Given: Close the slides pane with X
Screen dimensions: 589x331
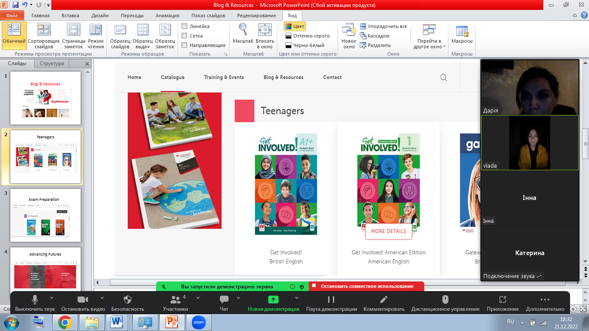Looking at the screenshot, I should (x=87, y=64).
